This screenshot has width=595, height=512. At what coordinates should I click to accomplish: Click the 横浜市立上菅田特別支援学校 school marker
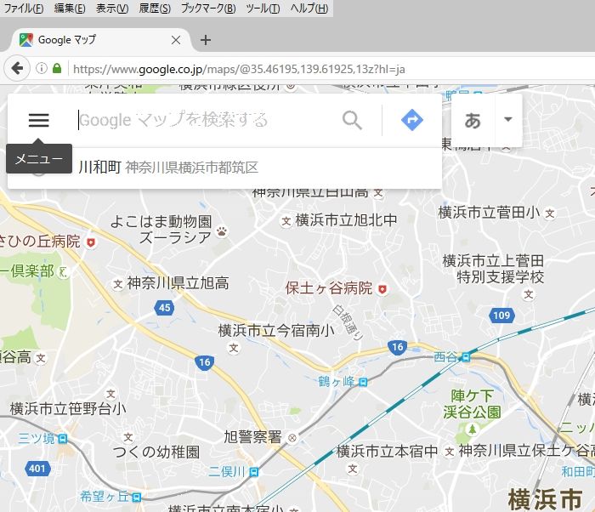click(528, 294)
